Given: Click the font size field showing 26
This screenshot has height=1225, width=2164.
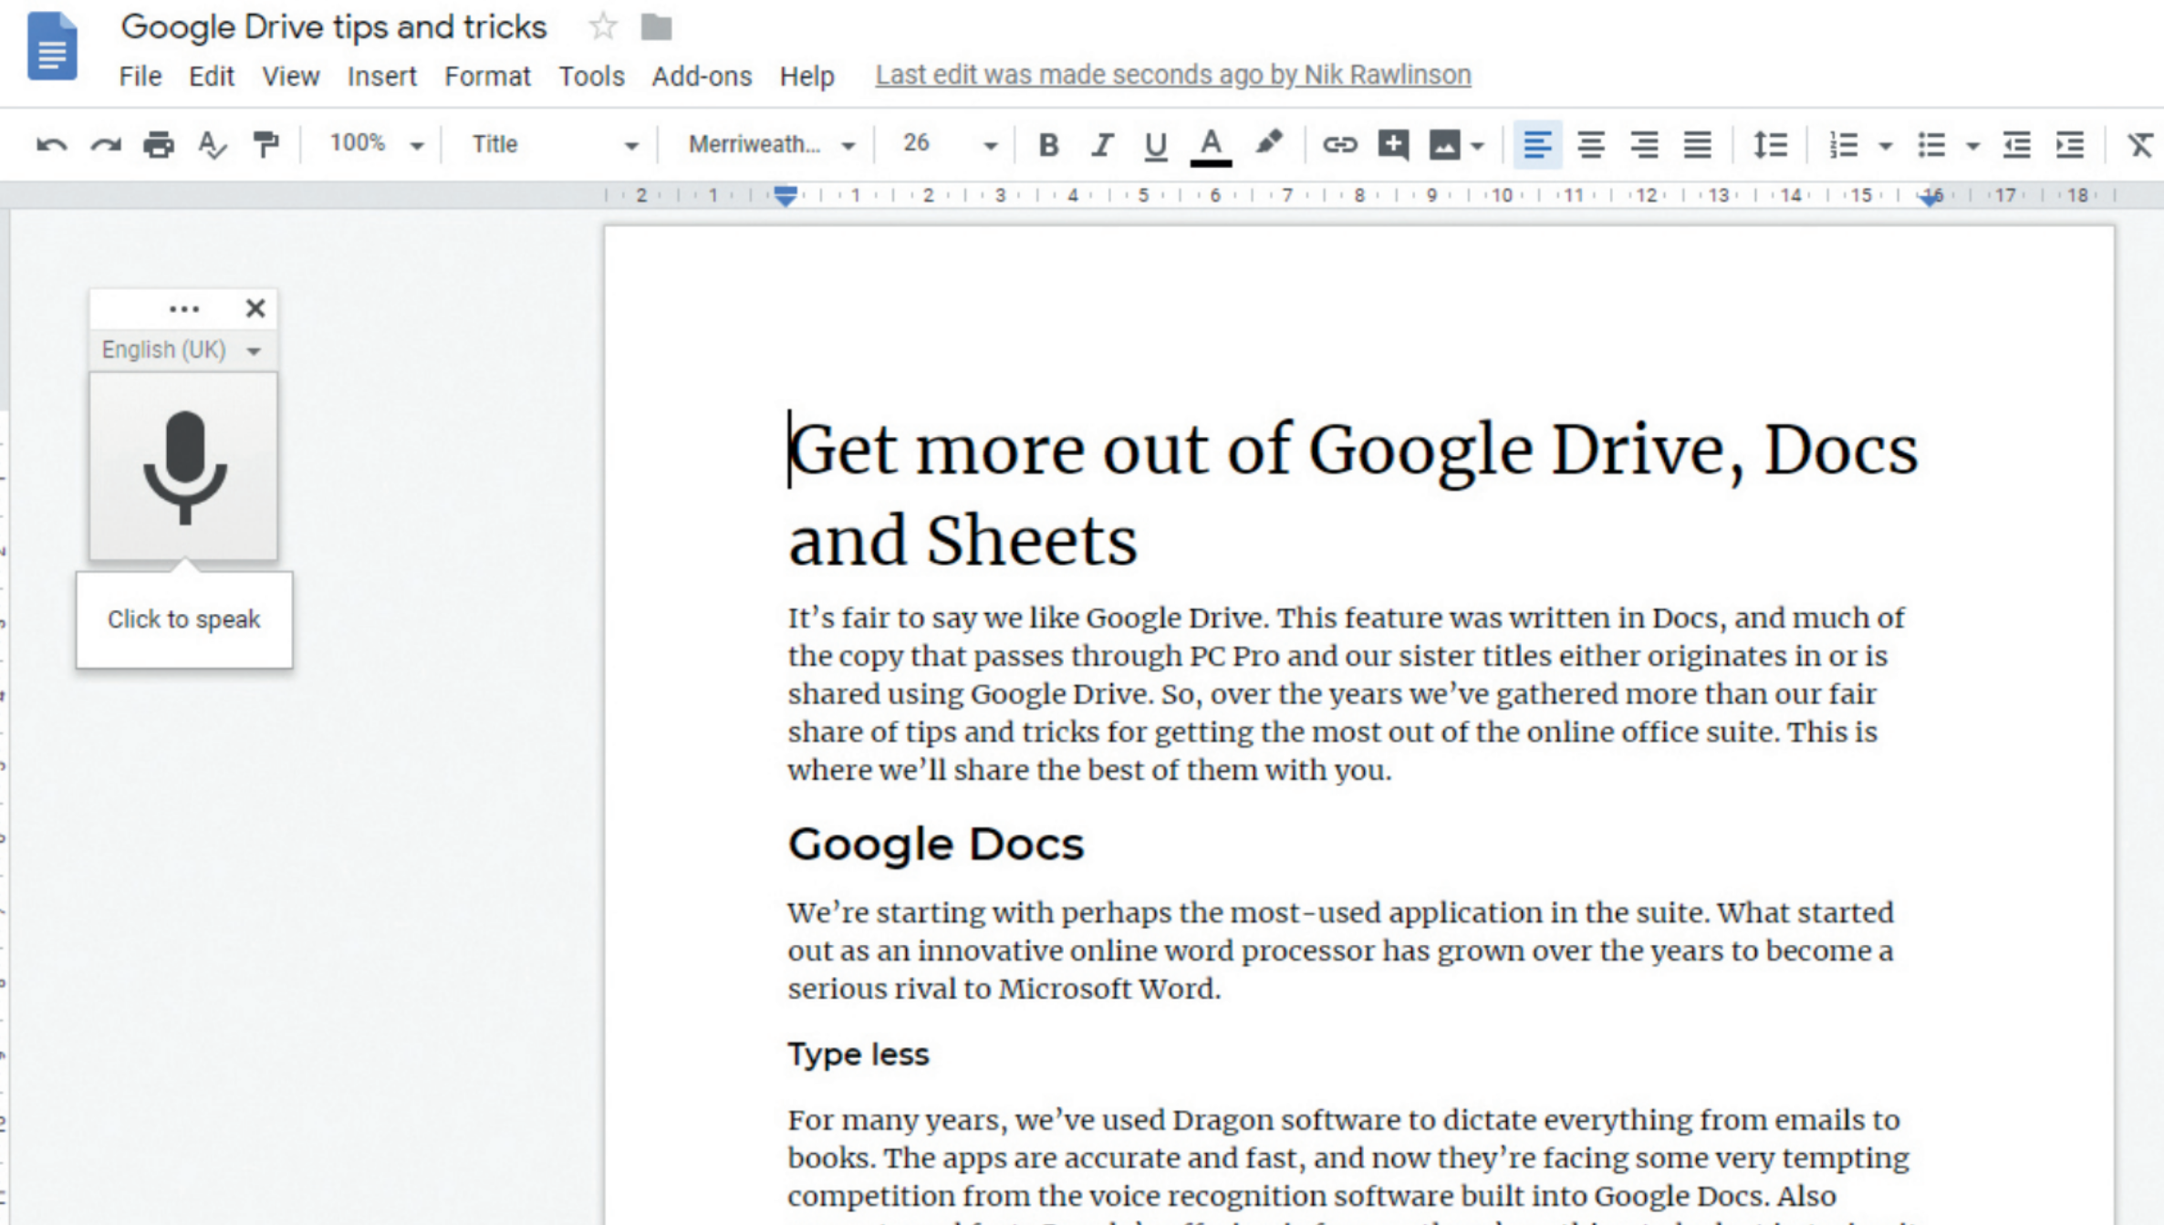Looking at the screenshot, I should [x=916, y=144].
